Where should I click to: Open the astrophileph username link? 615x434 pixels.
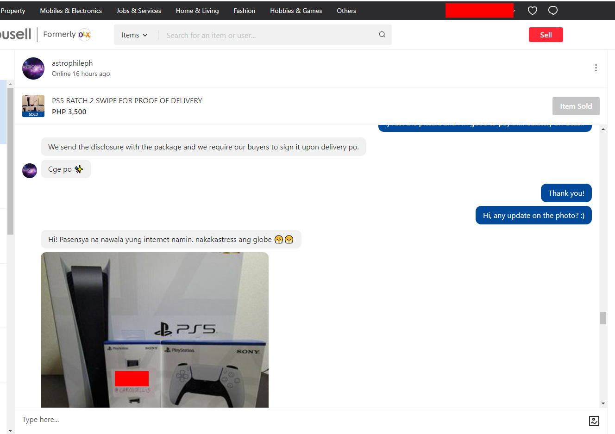click(x=72, y=63)
